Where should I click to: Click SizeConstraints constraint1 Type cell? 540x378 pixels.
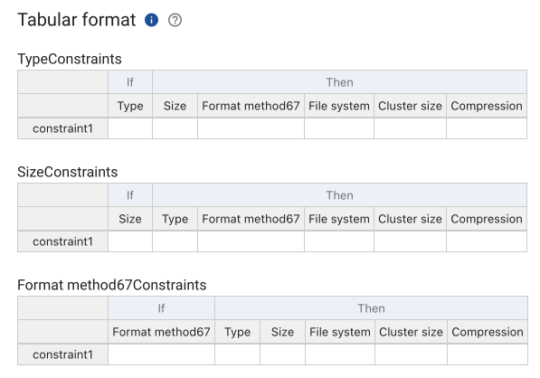175,241
